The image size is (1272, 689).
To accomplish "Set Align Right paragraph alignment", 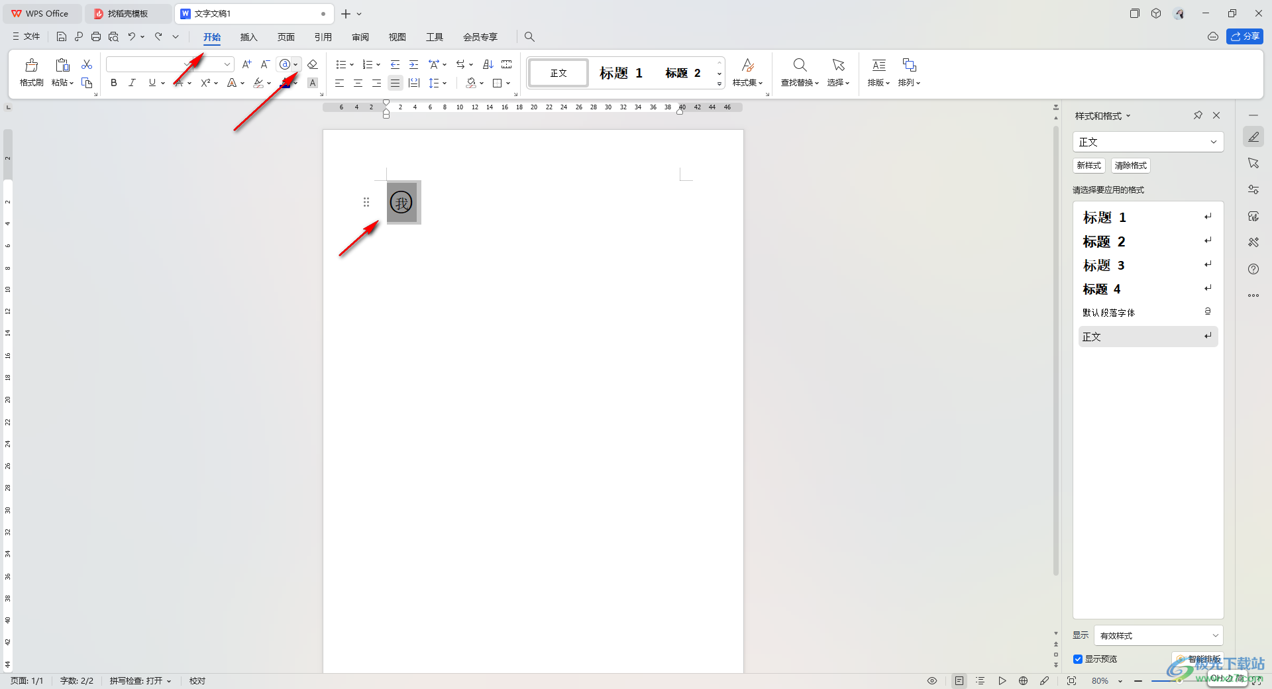I will 376,83.
